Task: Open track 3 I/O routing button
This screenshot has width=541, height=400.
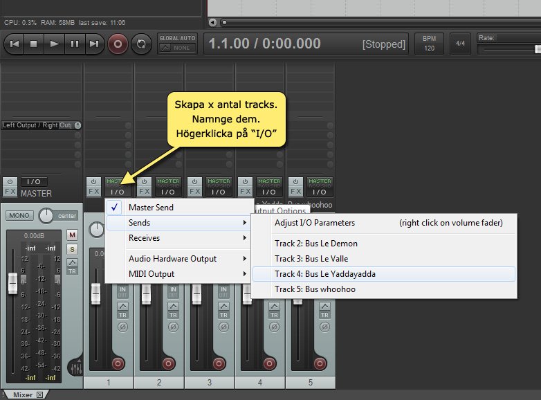Action: click(219, 192)
